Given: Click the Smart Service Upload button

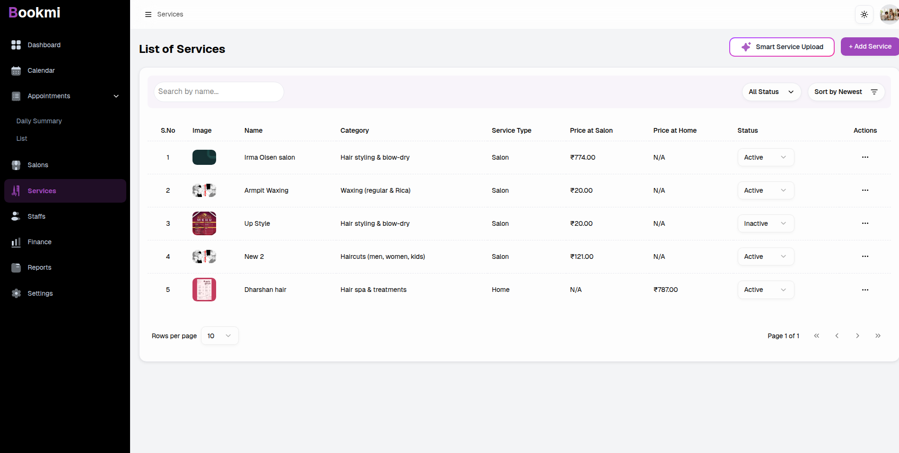Looking at the screenshot, I should (781, 47).
